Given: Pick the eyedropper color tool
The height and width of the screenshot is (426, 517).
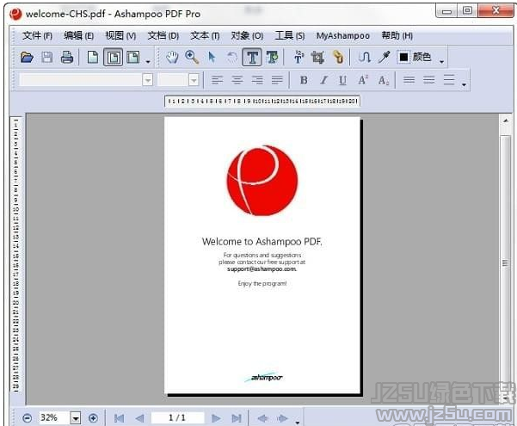Looking at the screenshot, I should coord(385,57).
